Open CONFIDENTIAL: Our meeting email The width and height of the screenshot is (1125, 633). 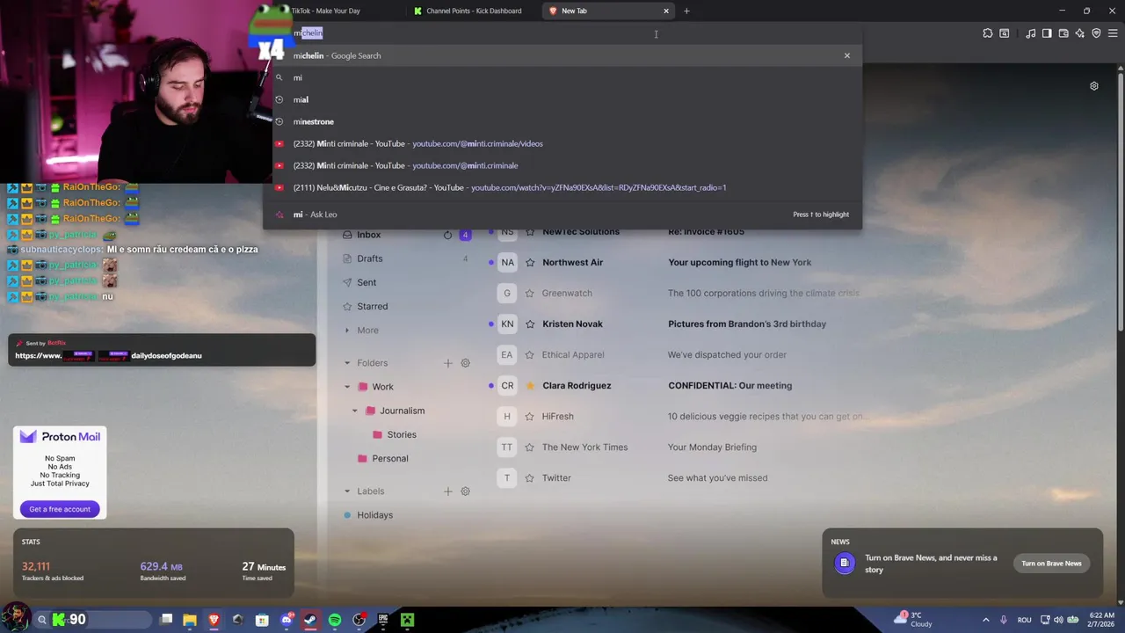pos(729,385)
